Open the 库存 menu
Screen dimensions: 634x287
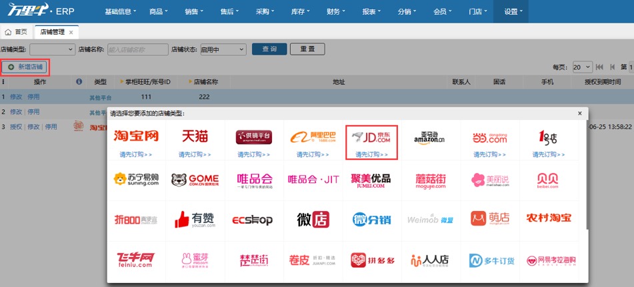click(x=301, y=11)
